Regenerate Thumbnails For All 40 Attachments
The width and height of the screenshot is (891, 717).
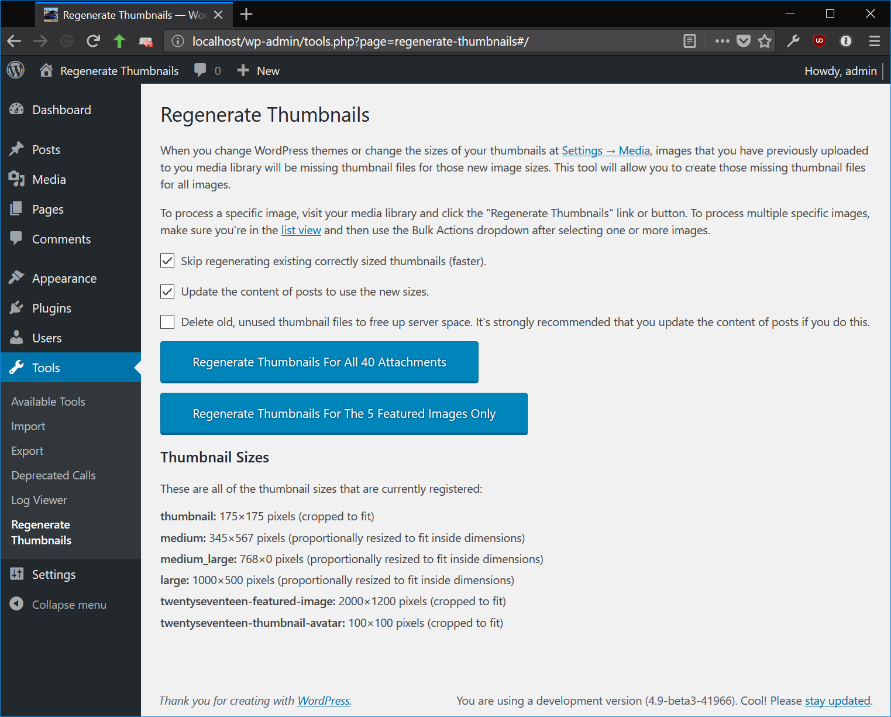tap(319, 362)
